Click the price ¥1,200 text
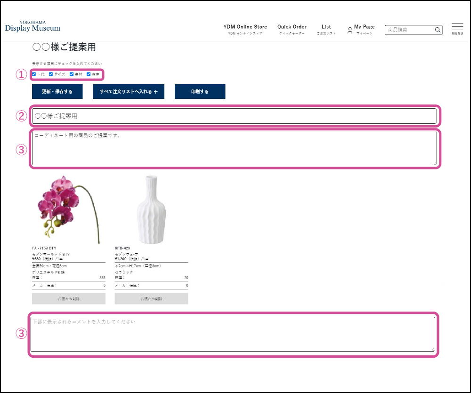 [121, 259]
